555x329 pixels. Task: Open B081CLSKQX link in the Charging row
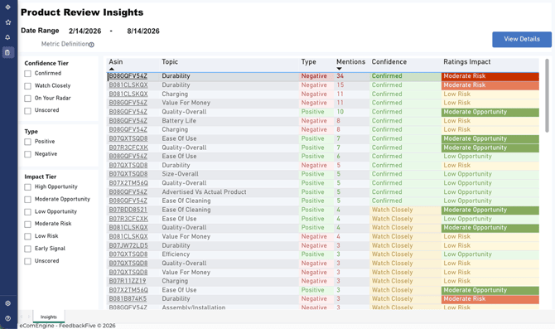[128, 94]
